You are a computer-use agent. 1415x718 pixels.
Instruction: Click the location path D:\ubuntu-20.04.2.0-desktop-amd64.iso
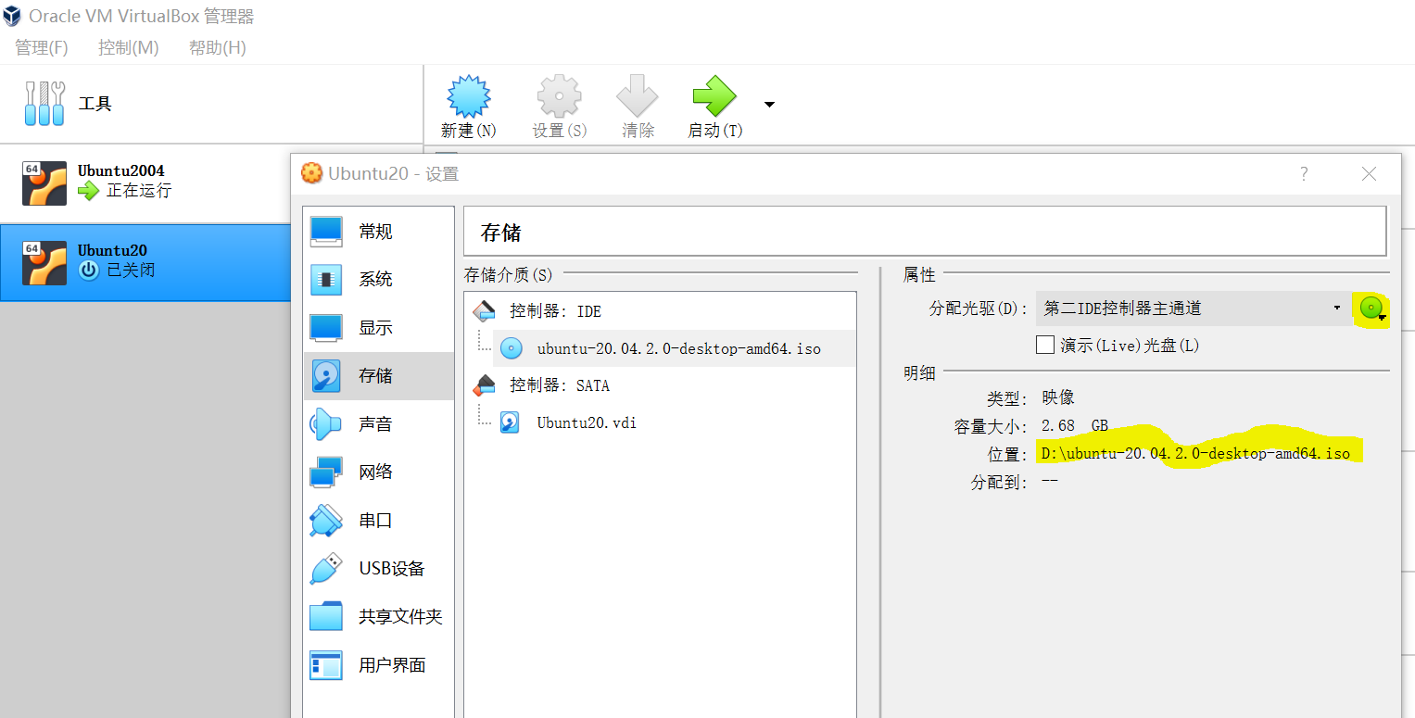tap(1195, 453)
